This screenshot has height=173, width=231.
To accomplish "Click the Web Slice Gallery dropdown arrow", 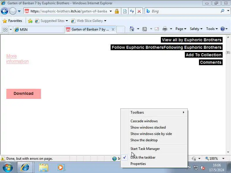I will 105,21.
